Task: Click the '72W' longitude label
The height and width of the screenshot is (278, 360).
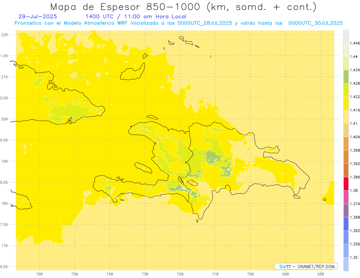Action: [180, 274]
